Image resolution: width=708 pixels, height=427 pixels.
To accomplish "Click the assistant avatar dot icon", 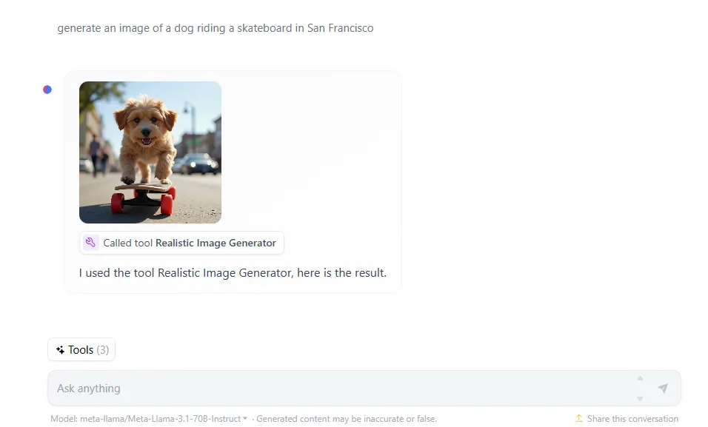I will [x=47, y=90].
